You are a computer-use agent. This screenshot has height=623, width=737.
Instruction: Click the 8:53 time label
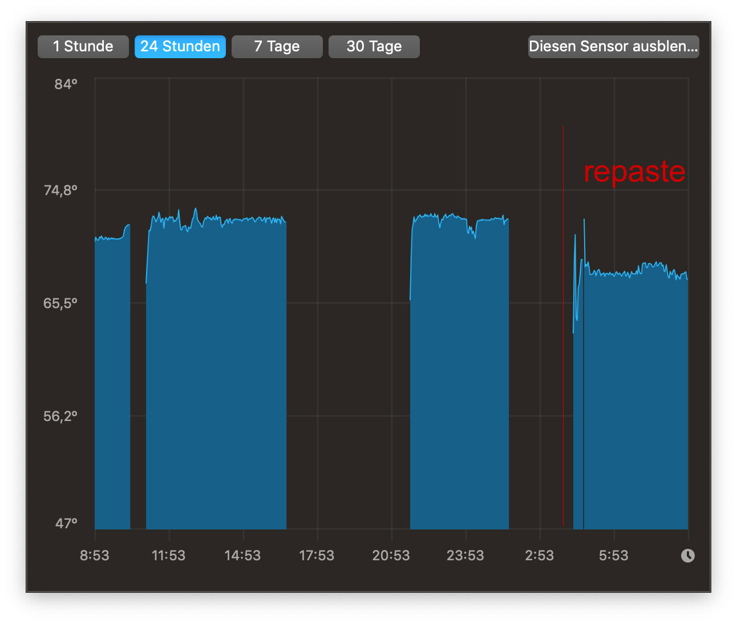[x=95, y=556]
